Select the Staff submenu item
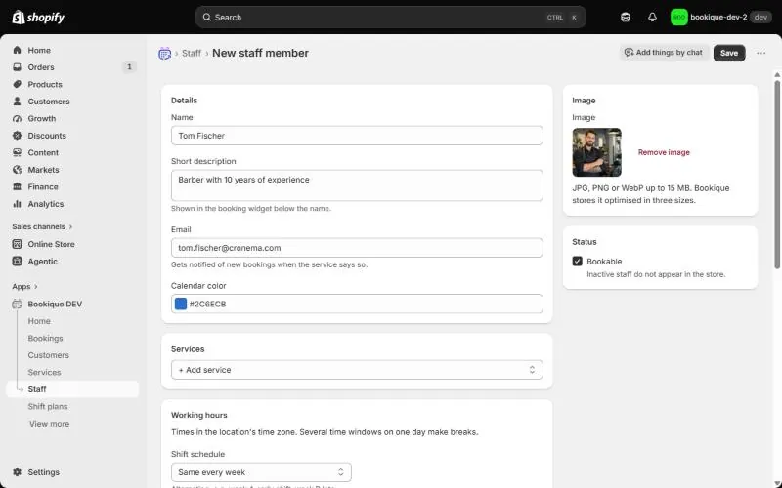 pos(72,389)
